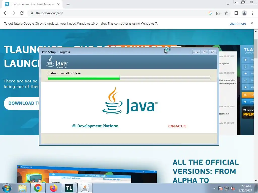Viewport: 258px width, 193px height.
Task: Click the muted volume tray icon
Action: tap(233, 188)
